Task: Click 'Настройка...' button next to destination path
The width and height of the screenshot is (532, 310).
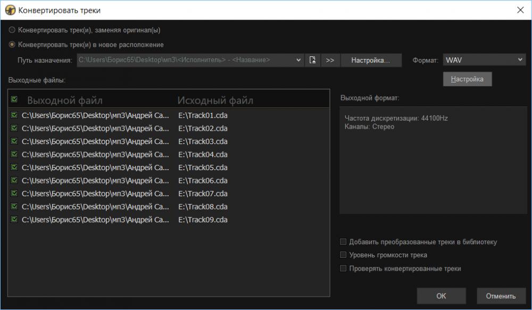Action: coord(371,60)
